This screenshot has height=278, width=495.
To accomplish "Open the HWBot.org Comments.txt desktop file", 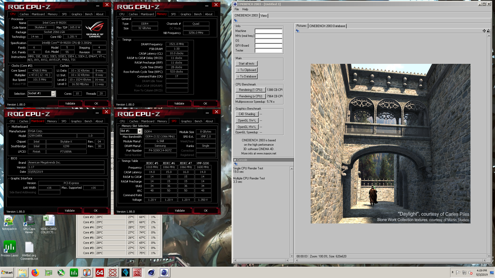I will 29,251.
